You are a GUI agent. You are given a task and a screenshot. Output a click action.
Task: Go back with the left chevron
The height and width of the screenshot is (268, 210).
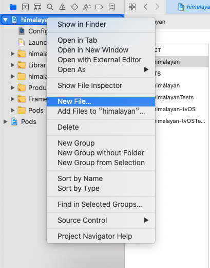click(x=145, y=7)
